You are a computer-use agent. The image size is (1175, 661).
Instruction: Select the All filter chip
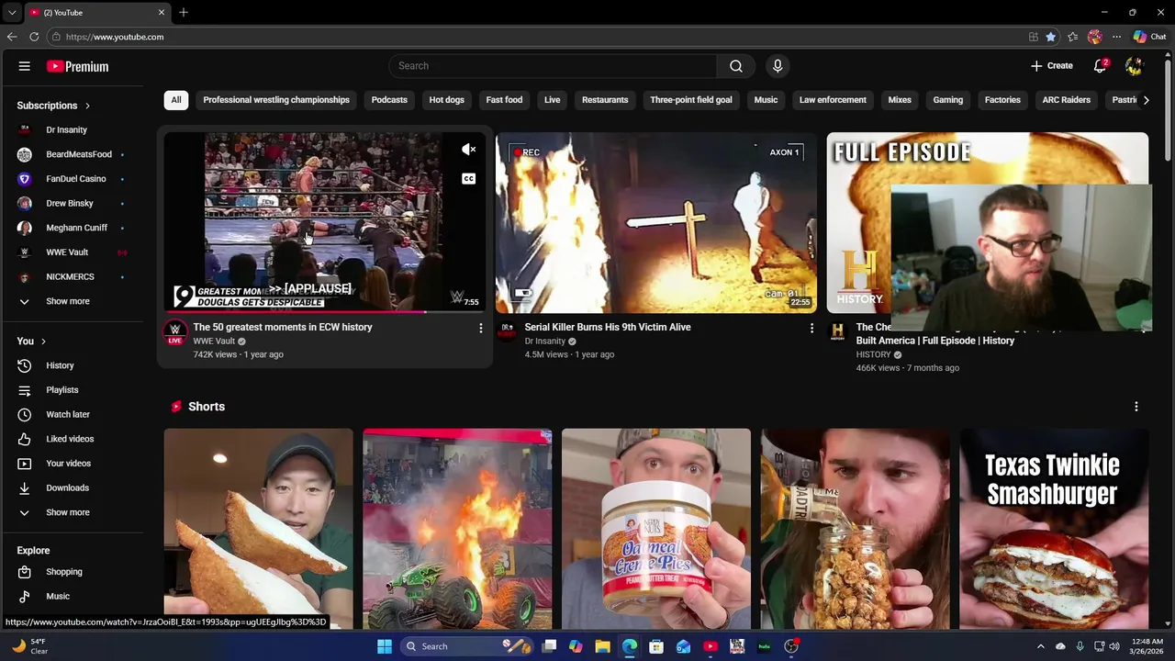[176, 100]
